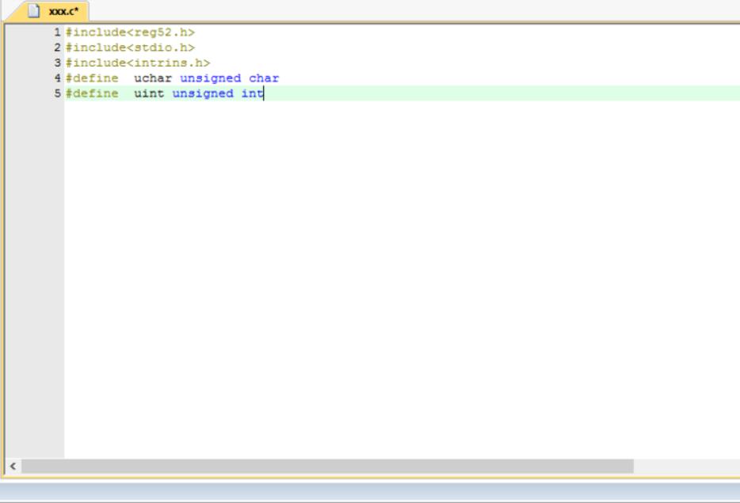Click the char keyword on line 4

[264, 78]
